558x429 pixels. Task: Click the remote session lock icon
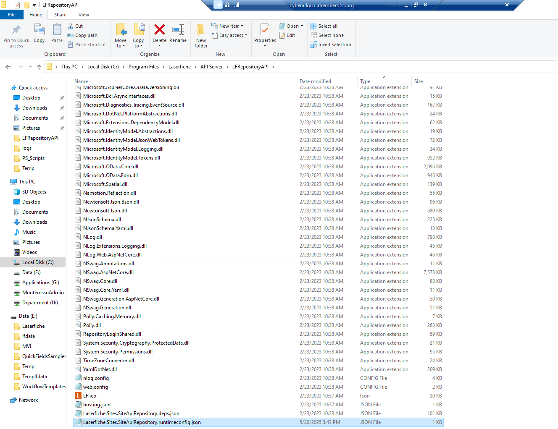pyautogui.click(x=227, y=5)
